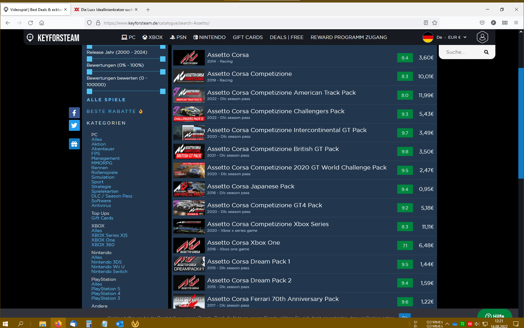The width and height of the screenshot is (524, 328).
Task: Adjust the Bewertungen bewerten right slider handle
Action: (163, 92)
